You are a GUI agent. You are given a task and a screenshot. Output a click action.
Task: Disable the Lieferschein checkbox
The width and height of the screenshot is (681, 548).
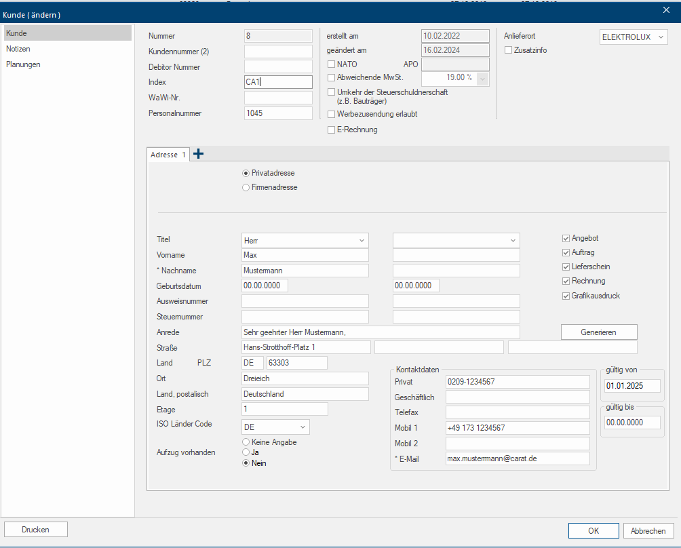[x=566, y=267]
